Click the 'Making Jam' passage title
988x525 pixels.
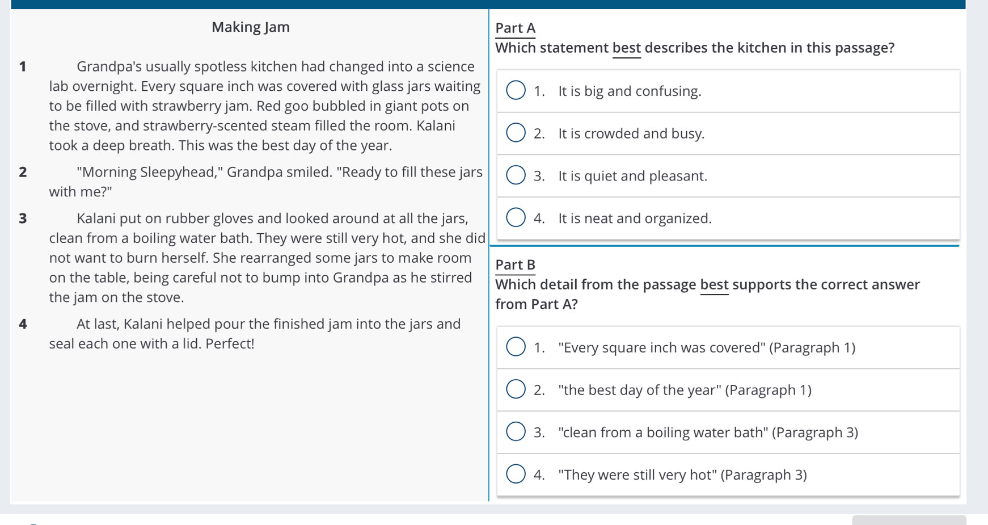251,27
